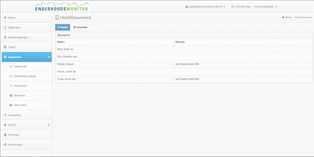Image resolution: width=314 pixels, height=157 pixels.
Task: Click the Gebouwen building icon
Action: click(11, 67)
